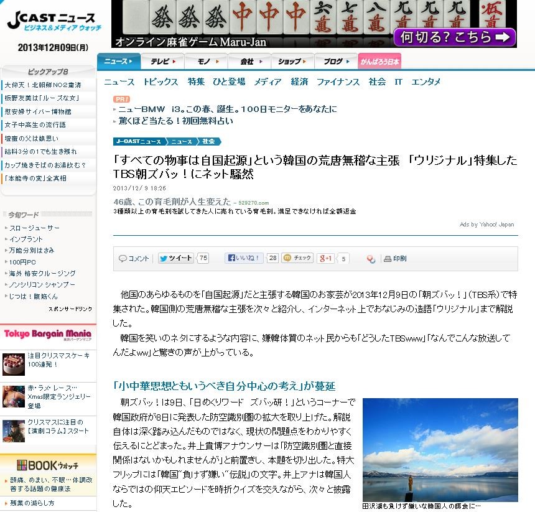Expand the モノ tab menu
Image resolution: width=535 pixels, height=512 pixels.
(207, 62)
